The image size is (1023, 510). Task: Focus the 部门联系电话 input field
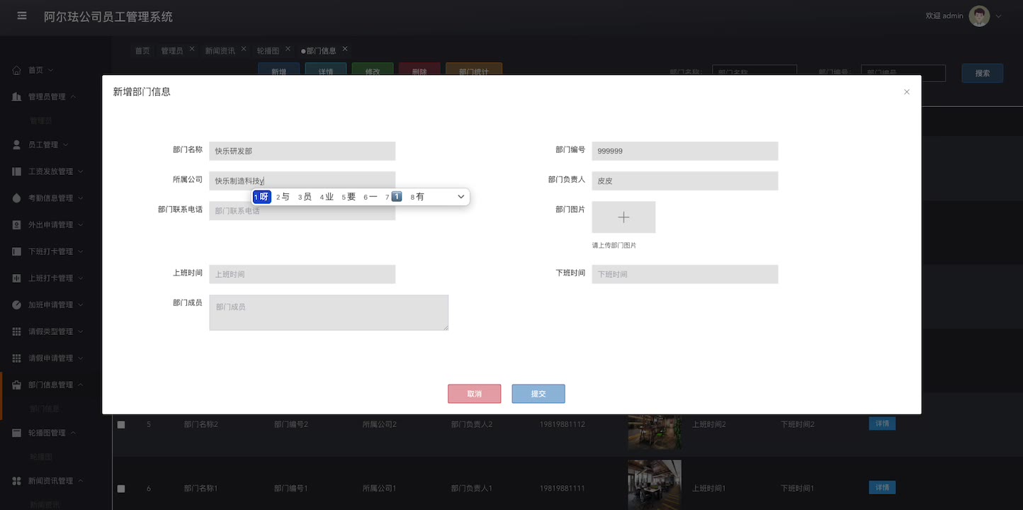point(303,211)
